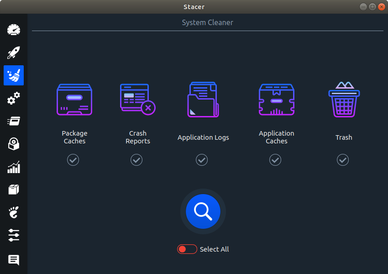Click the Trash label
The image size is (388, 274).
tap(344, 137)
